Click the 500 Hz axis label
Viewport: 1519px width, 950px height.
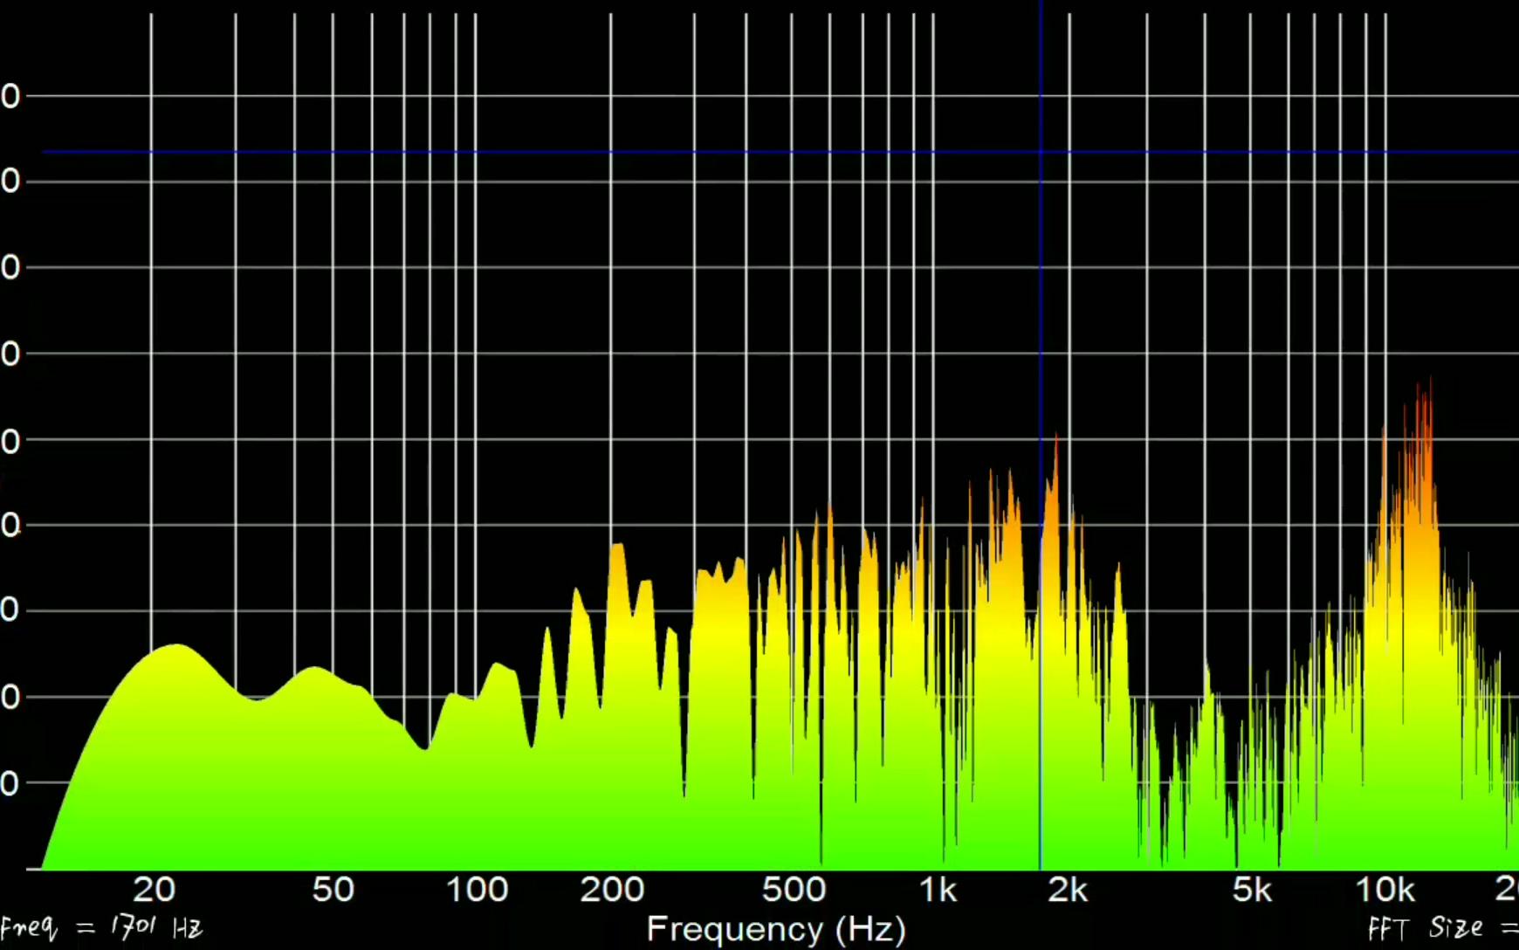tap(794, 890)
